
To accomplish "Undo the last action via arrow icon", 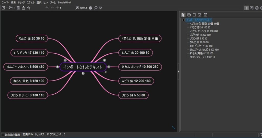I will (x=47, y=8).
